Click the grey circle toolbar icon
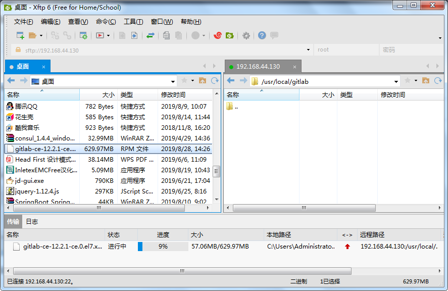Image resolution: width=448 pixels, height=291 pixels. click(195, 35)
